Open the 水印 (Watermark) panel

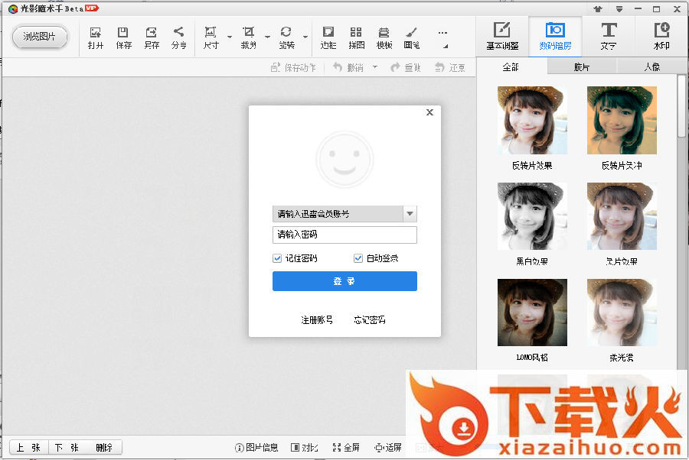[x=661, y=36]
